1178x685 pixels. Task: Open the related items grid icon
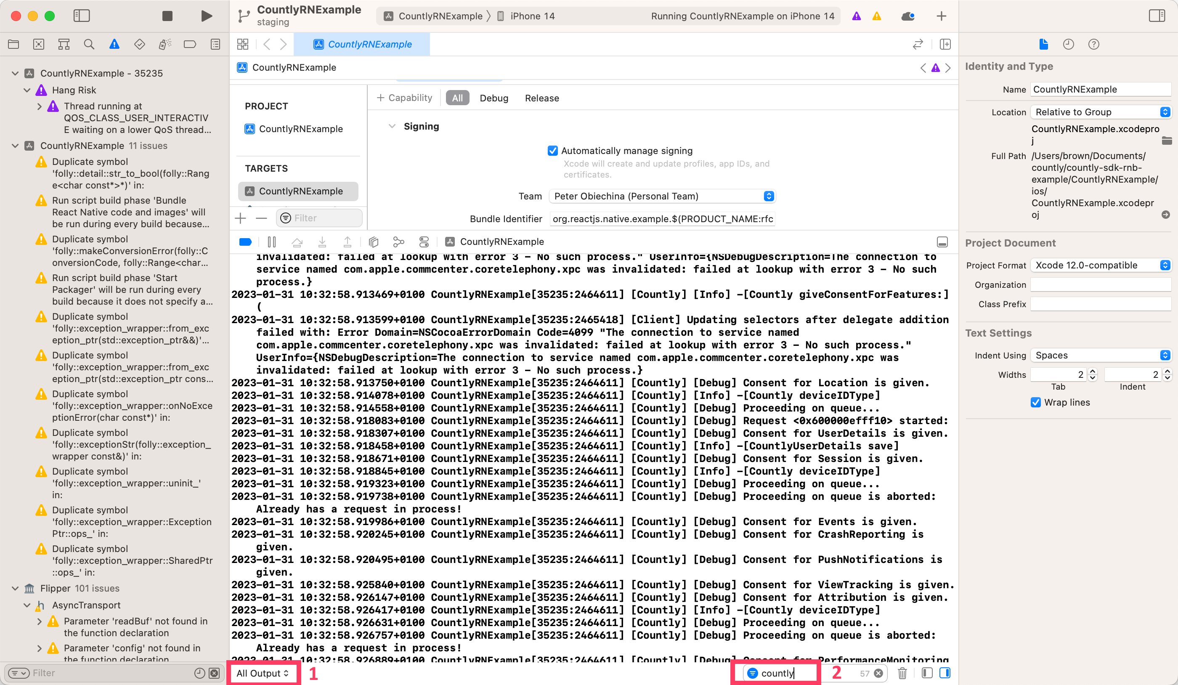[x=243, y=45]
